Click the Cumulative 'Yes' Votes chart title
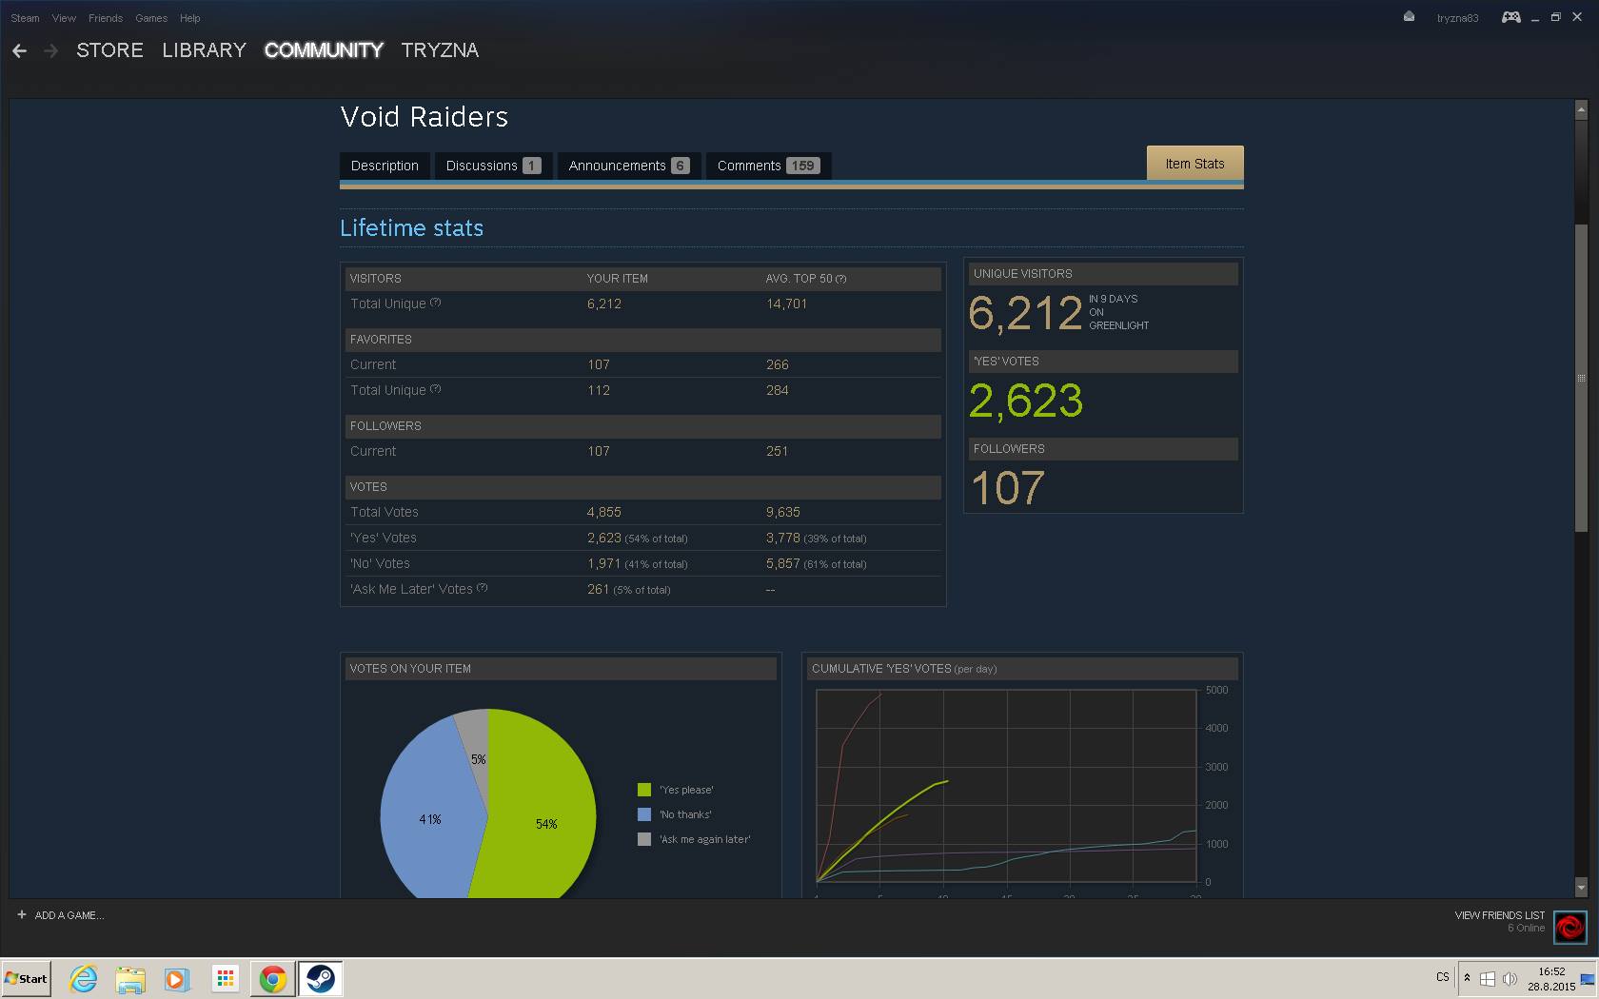The image size is (1599, 999). (x=903, y=669)
